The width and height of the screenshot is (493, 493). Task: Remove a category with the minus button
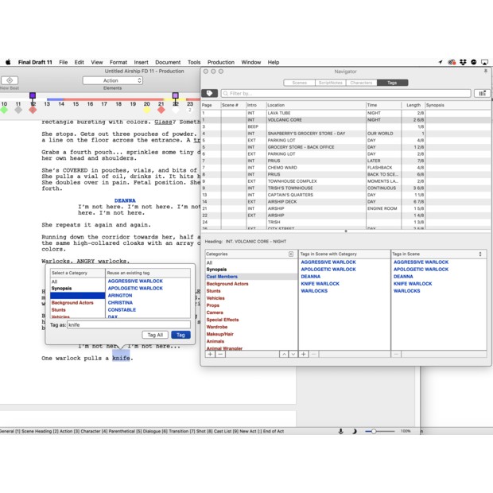click(220, 354)
